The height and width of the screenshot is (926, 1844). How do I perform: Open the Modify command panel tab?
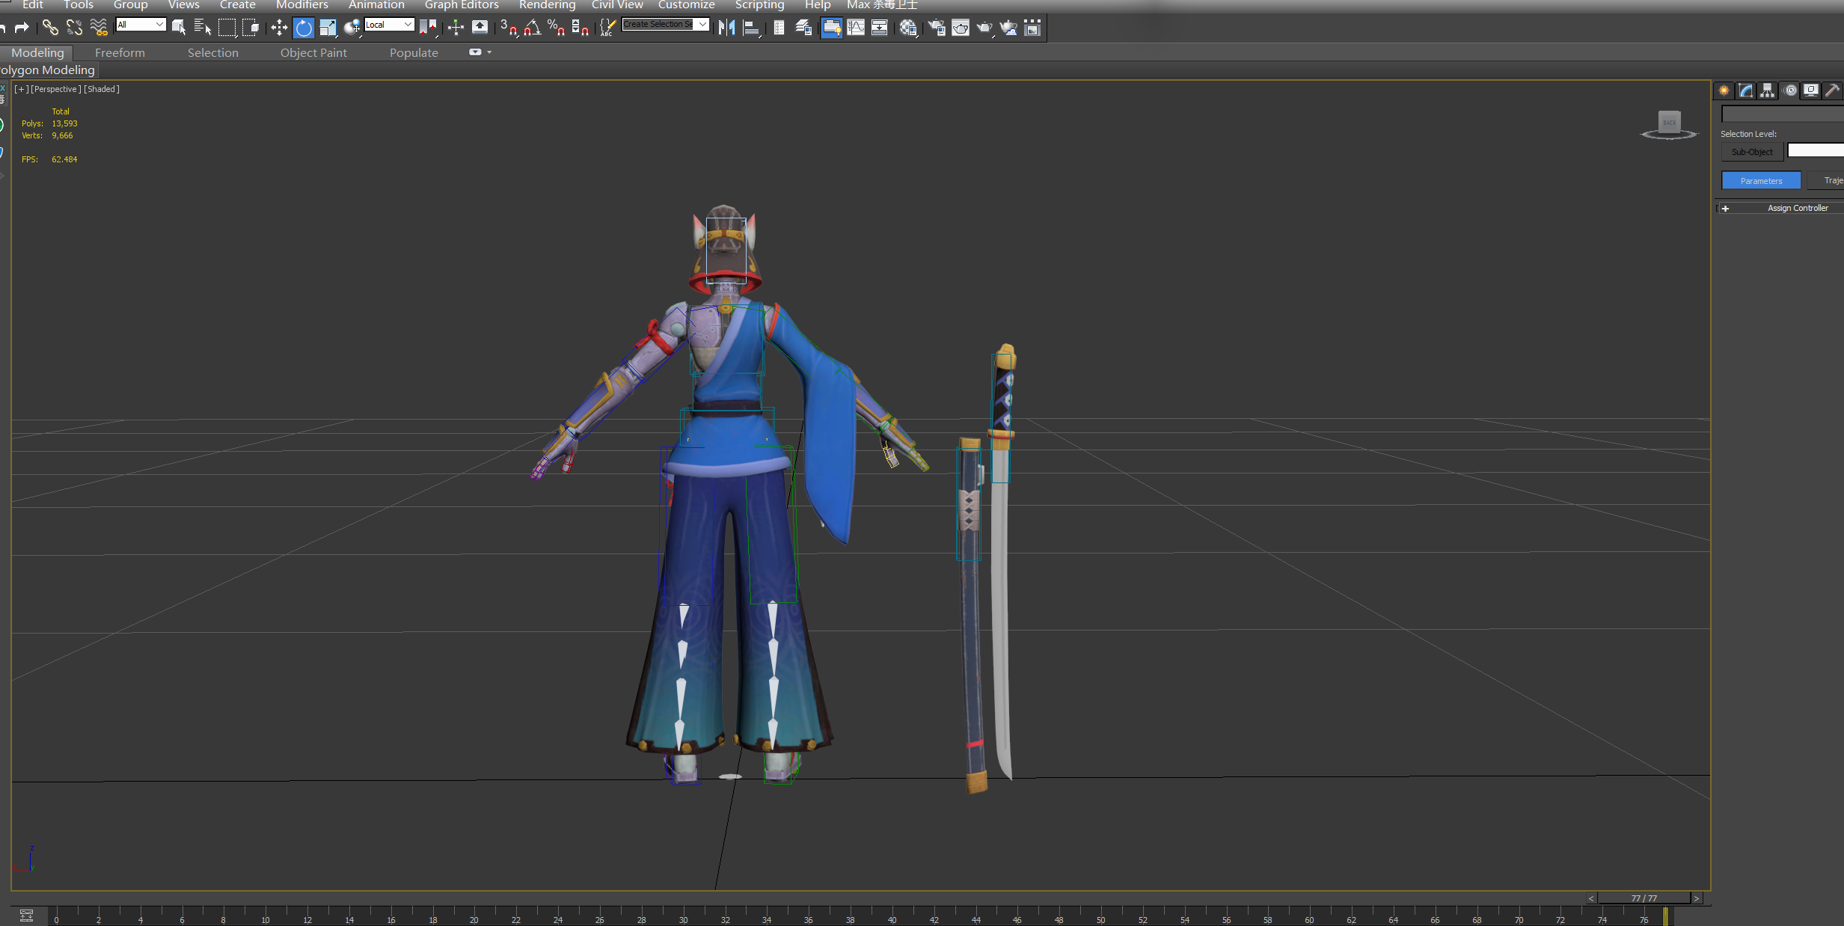coord(1746,91)
